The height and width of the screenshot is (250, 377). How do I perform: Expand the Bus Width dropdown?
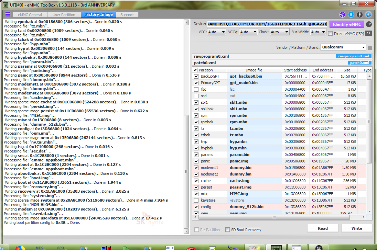pos(318,32)
